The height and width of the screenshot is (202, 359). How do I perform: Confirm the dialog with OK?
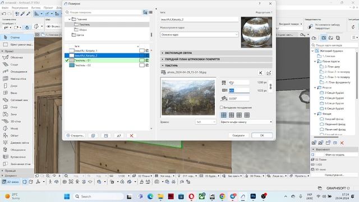262,135
